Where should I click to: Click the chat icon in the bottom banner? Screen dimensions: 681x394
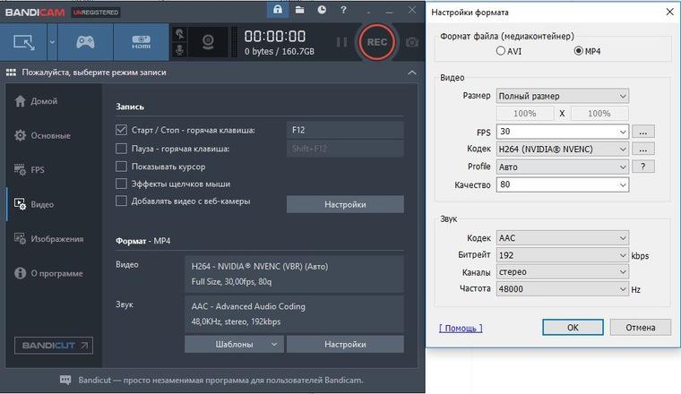(65, 380)
